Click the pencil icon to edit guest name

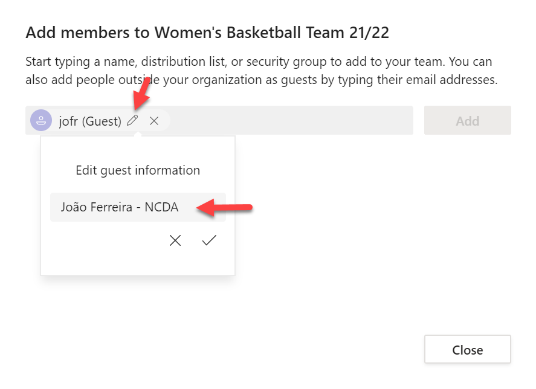(x=132, y=121)
